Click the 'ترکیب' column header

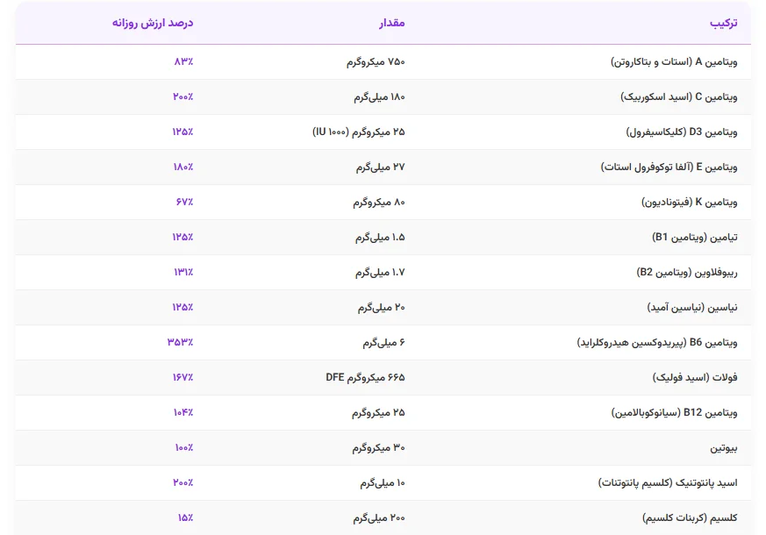[x=723, y=23]
